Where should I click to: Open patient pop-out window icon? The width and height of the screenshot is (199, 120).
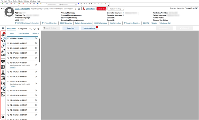click(x=79, y=9)
